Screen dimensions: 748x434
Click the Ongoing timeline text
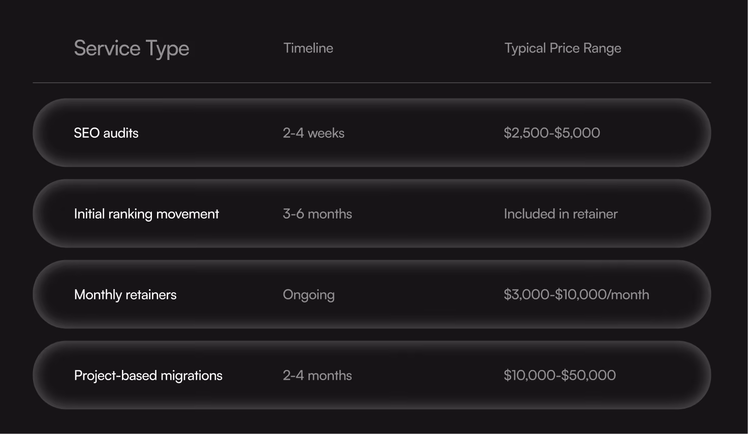pyautogui.click(x=309, y=295)
